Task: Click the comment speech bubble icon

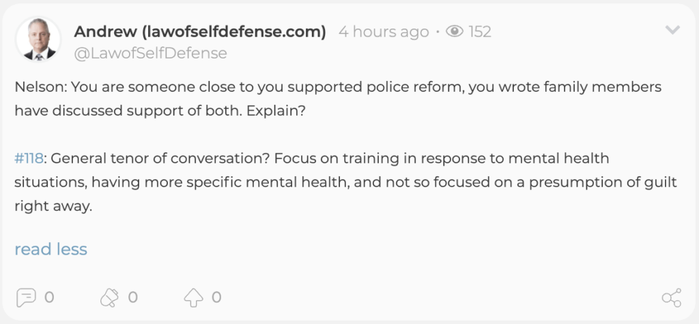Action: tap(26, 297)
